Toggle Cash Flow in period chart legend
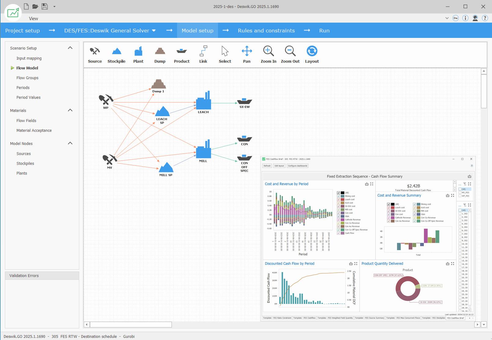Viewport: 492px width, 340px height. (338, 233)
